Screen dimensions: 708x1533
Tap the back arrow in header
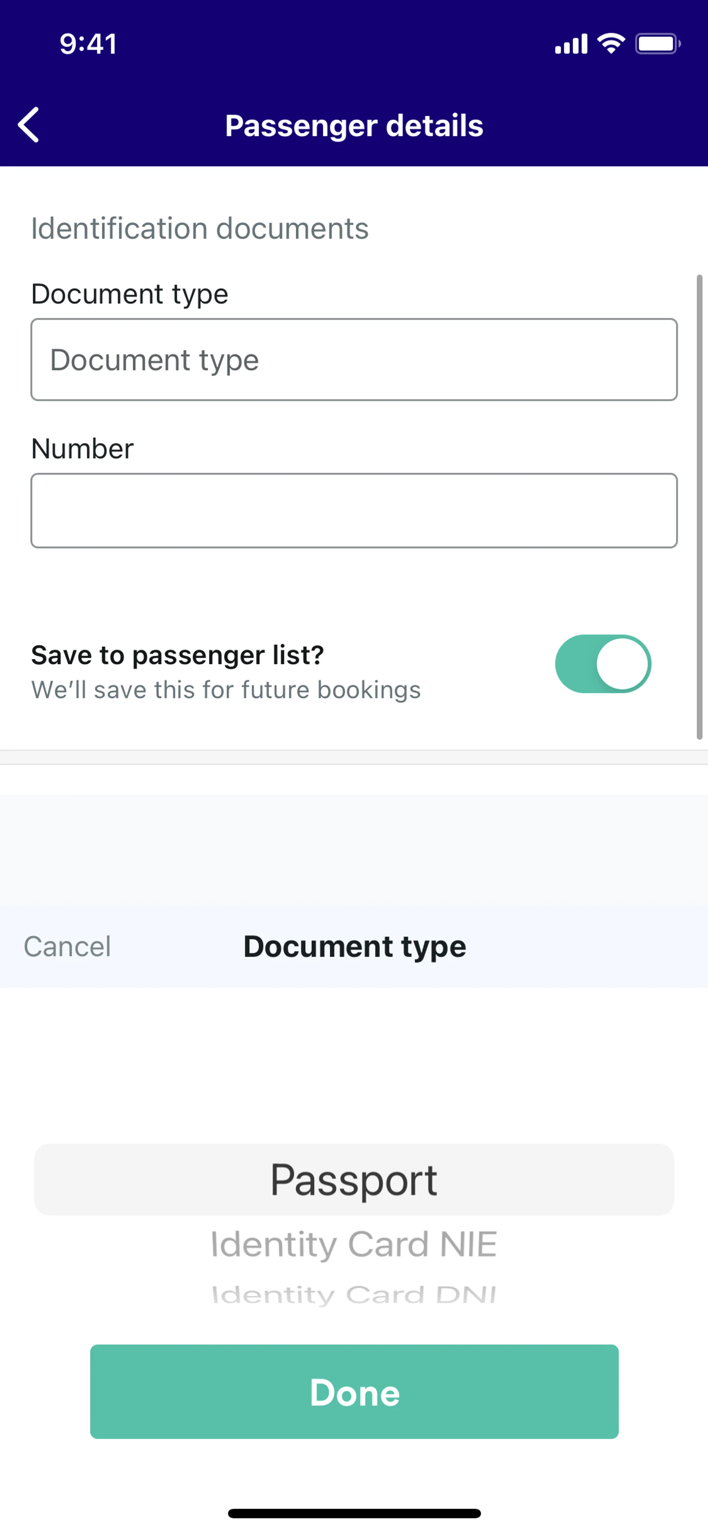(28, 125)
